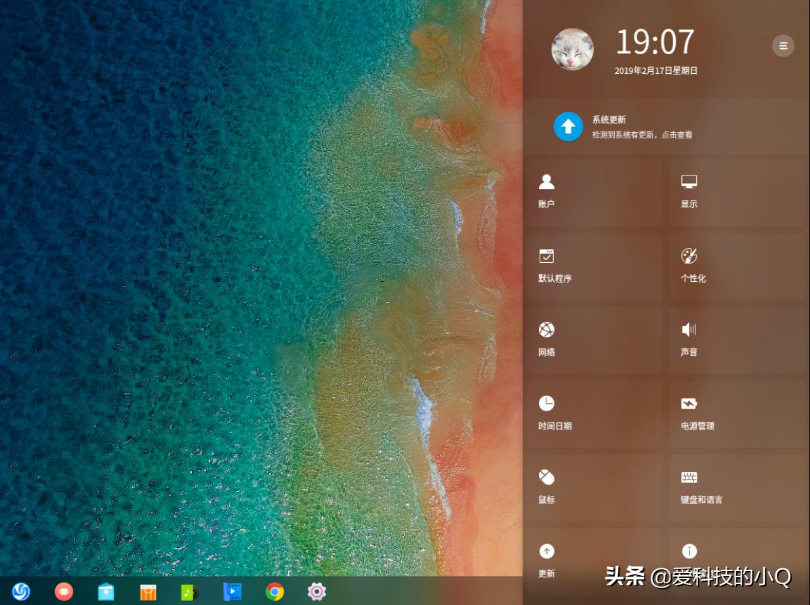Launch Google Chrome from the dock
Screen dimensions: 810x605
click(275, 591)
